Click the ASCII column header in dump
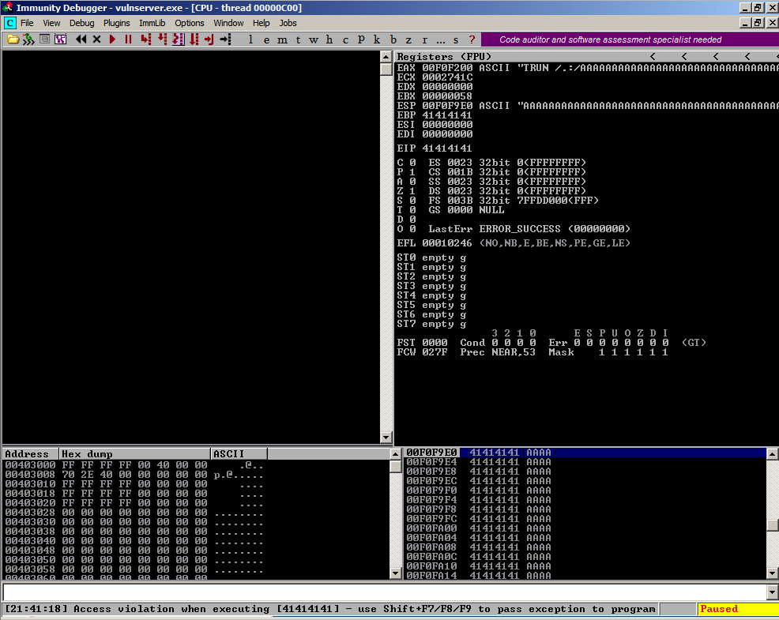 tap(239, 453)
